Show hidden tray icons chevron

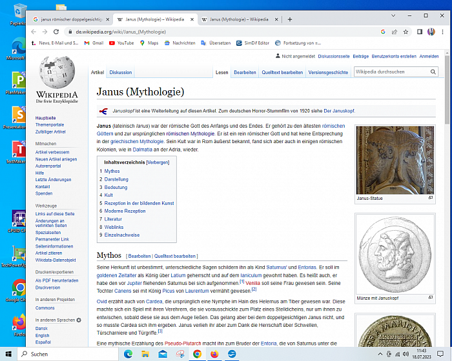point(380,354)
